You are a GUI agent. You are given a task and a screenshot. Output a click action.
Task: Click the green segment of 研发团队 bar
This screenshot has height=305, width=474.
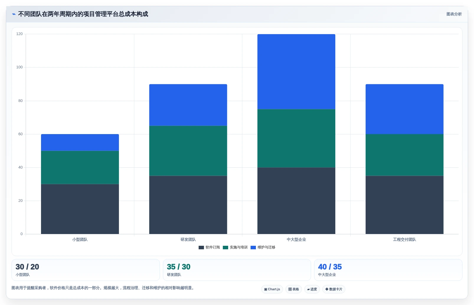188,151
